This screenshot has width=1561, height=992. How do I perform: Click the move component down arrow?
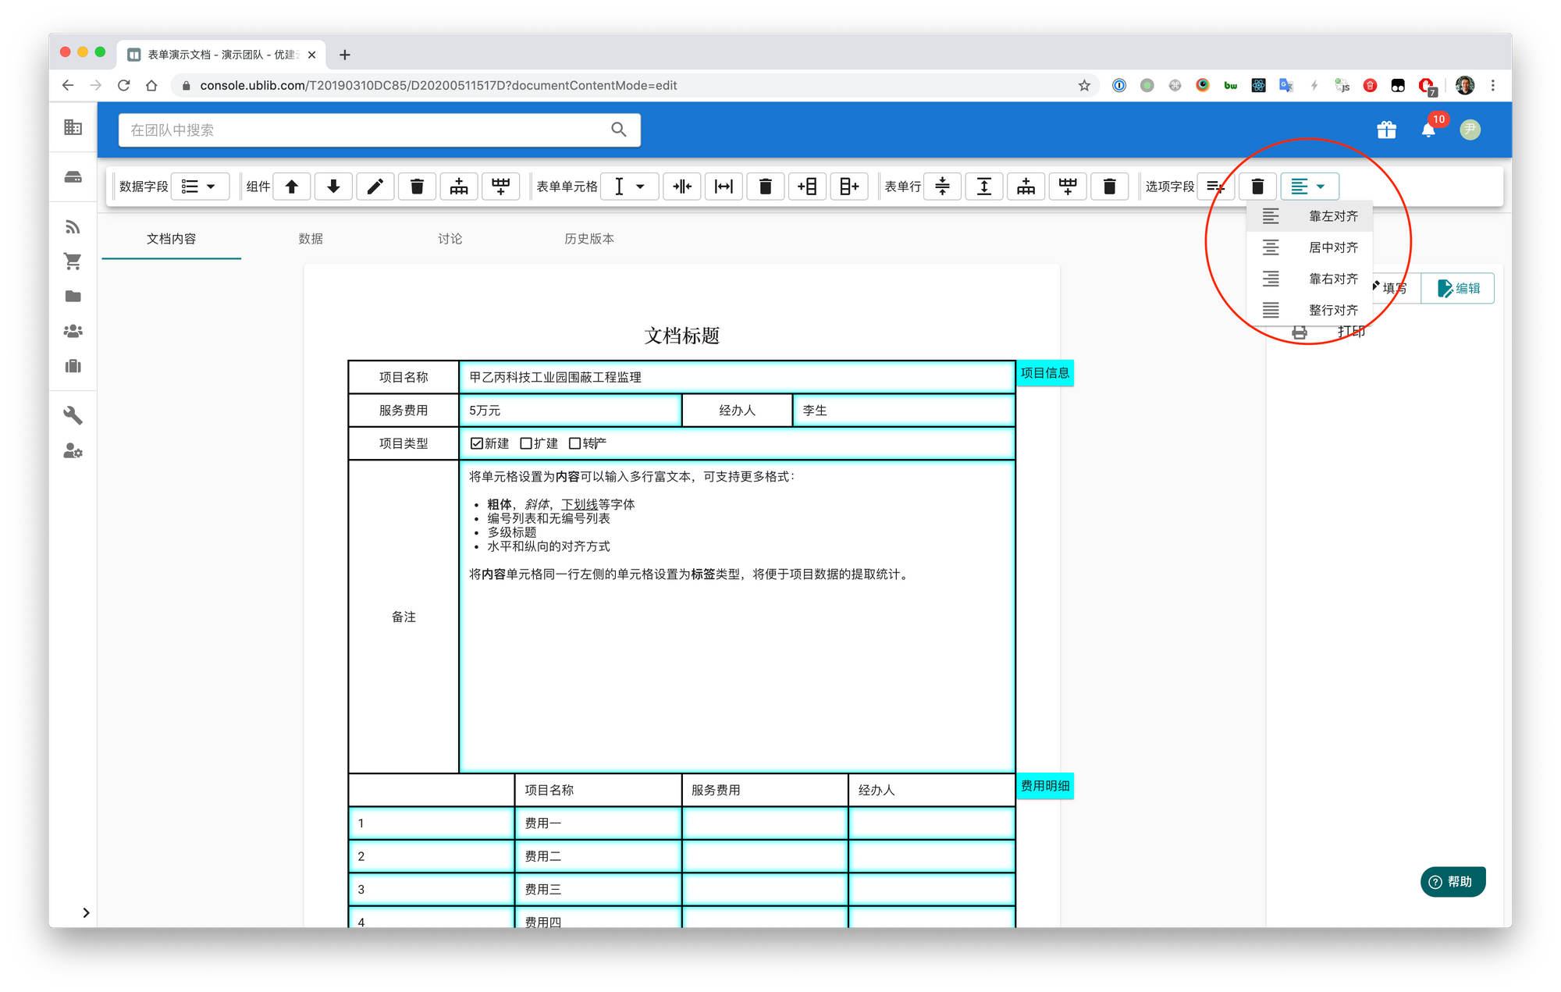[333, 187]
